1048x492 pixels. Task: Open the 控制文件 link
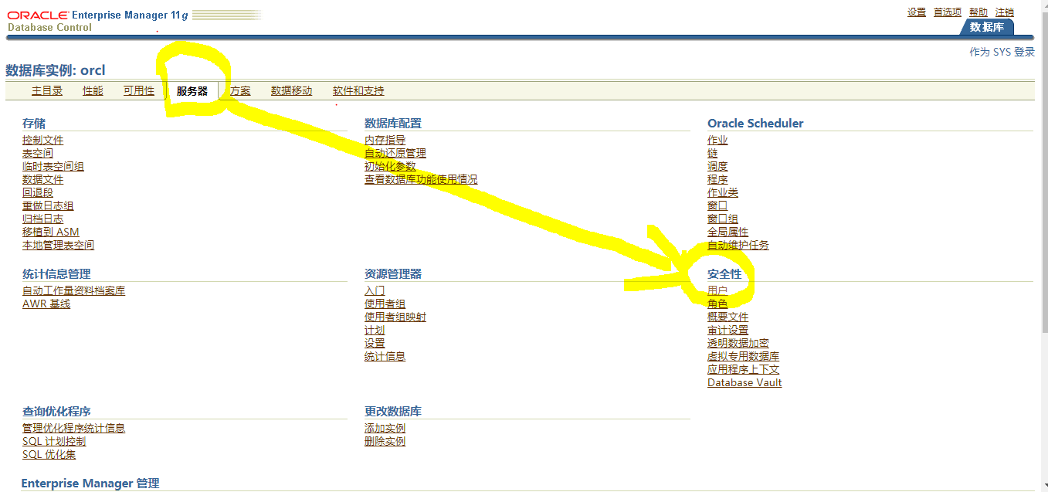43,140
